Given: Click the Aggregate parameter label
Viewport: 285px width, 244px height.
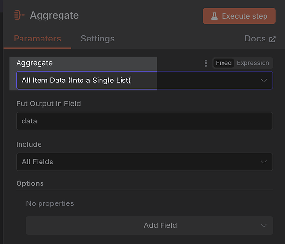Looking at the screenshot, I should tap(34, 63).
